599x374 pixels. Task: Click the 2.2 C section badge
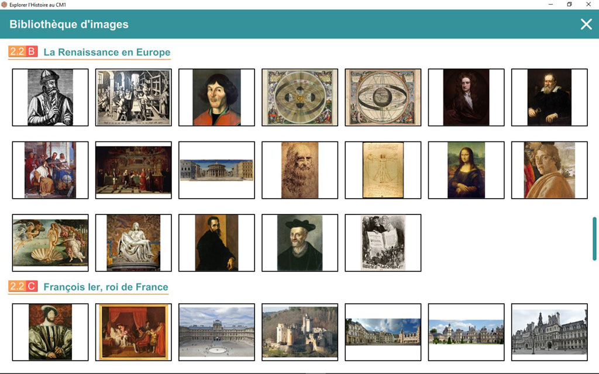[x=23, y=286]
